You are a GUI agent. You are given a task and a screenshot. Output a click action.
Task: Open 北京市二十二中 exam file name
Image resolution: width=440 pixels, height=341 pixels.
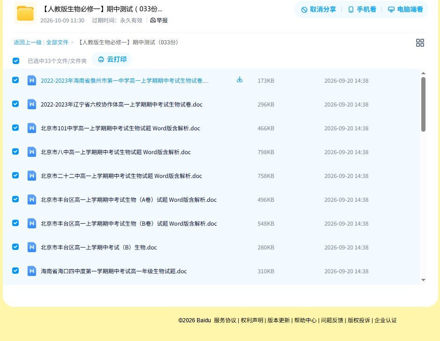[x=121, y=176]
